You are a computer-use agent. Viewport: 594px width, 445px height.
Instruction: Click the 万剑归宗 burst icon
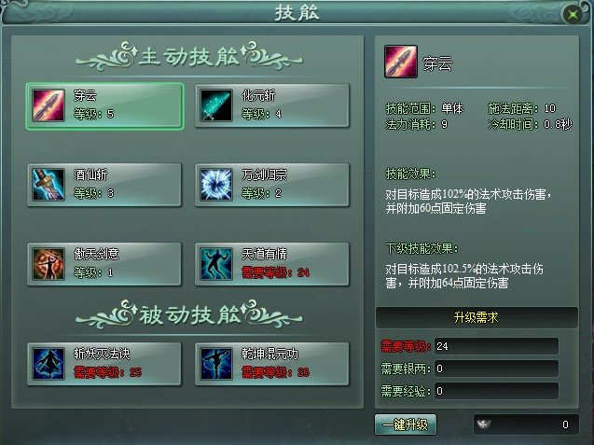(x=216, y=185)
